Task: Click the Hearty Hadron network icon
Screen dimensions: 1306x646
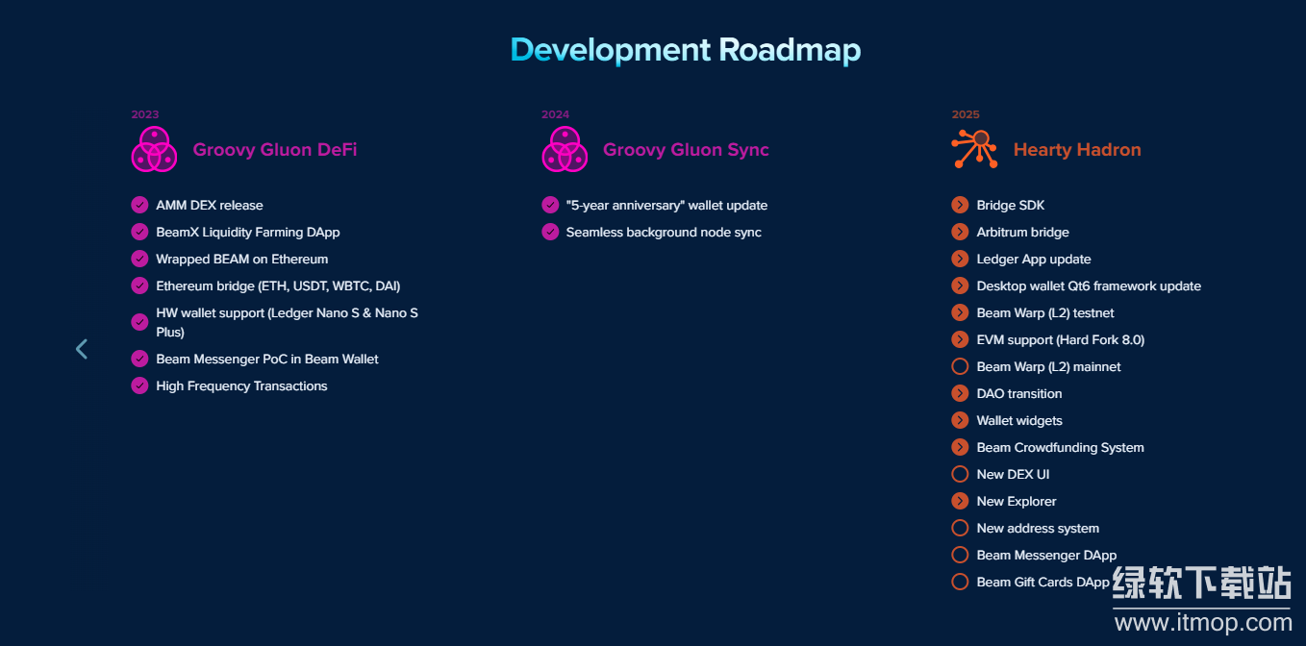Action: [974, 150]
